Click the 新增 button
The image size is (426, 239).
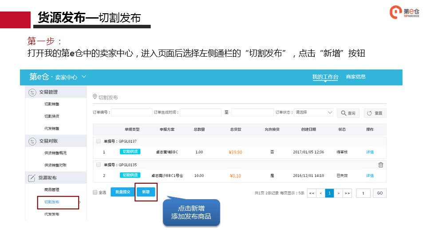coord(146,192)
